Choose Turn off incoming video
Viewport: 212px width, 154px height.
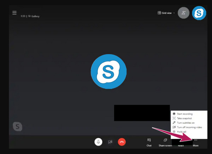[187, 127]
